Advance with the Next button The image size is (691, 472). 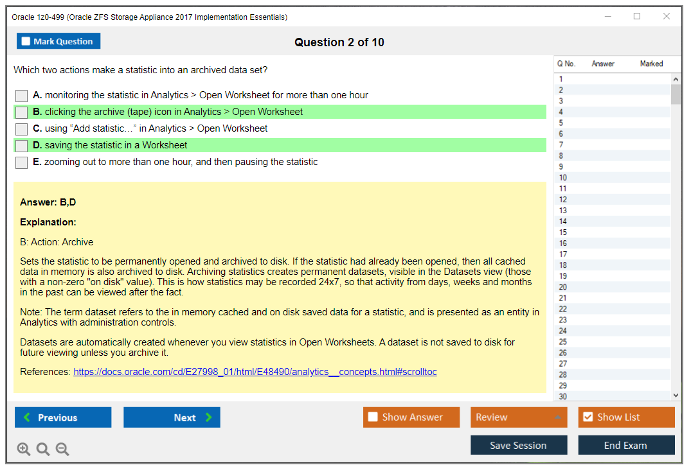point(172,417)
